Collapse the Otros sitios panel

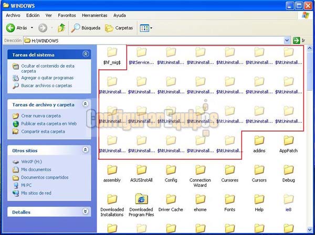[x=85, y=149]
